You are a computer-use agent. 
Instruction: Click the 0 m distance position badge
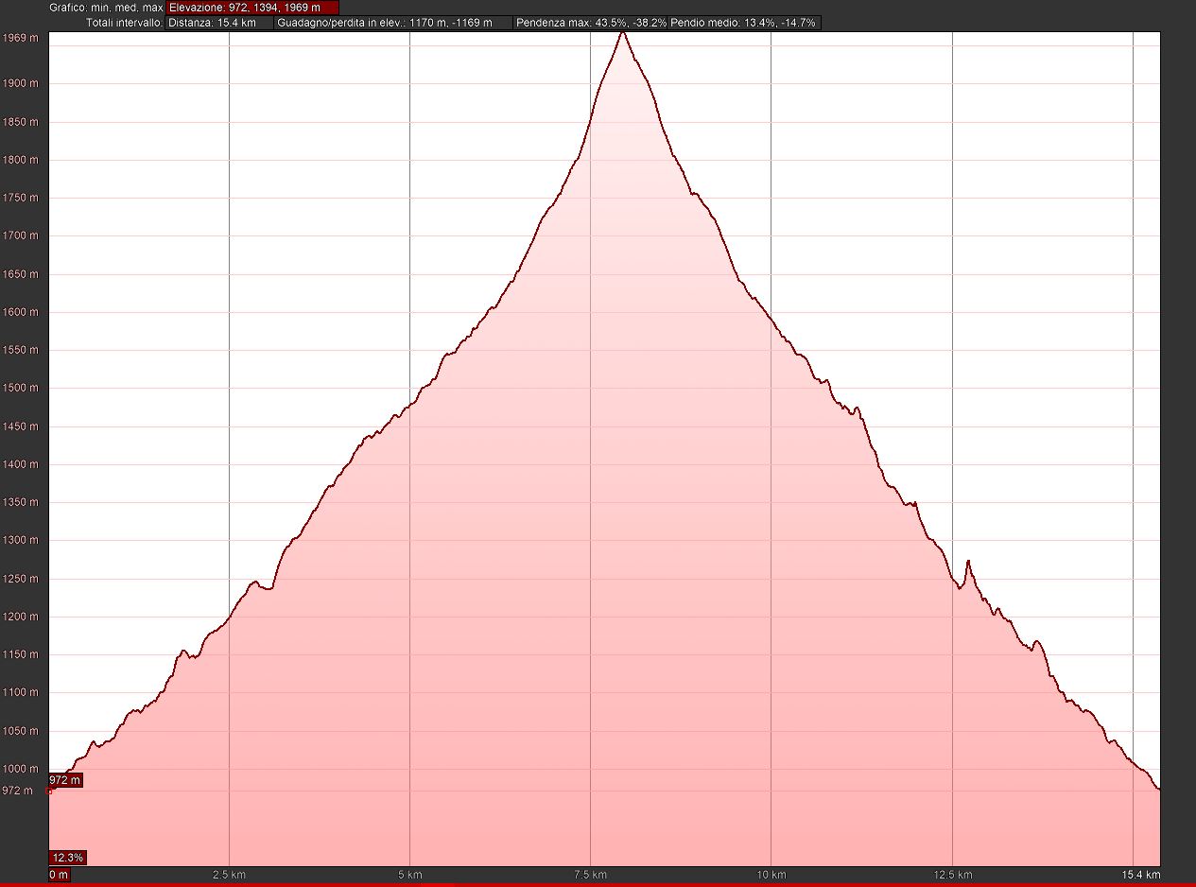pyautogui.click(x=59, y=875)
